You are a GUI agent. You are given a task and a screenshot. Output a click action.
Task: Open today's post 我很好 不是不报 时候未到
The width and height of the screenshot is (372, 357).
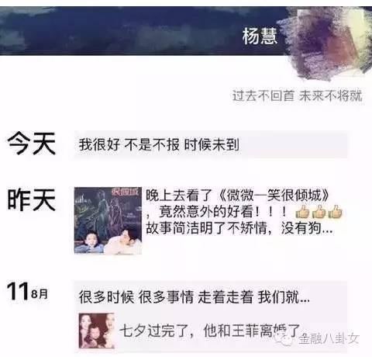pyautogui.click(x=211, y=144)
